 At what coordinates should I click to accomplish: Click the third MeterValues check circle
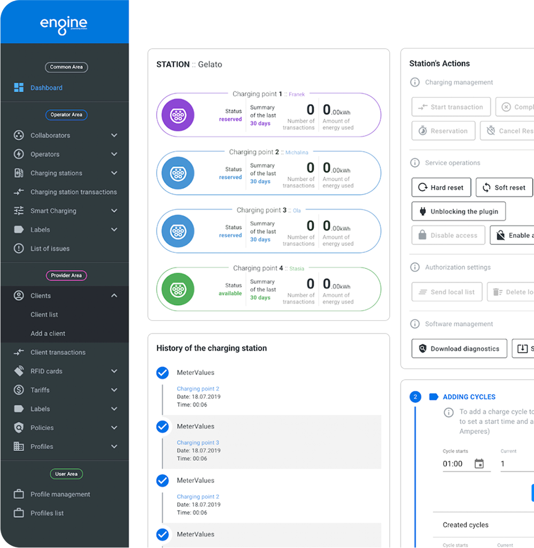tap(162, 481)
